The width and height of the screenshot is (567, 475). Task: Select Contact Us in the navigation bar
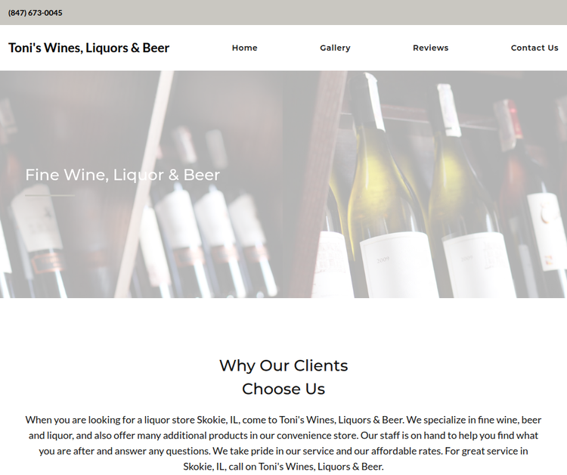pos(534,48)
